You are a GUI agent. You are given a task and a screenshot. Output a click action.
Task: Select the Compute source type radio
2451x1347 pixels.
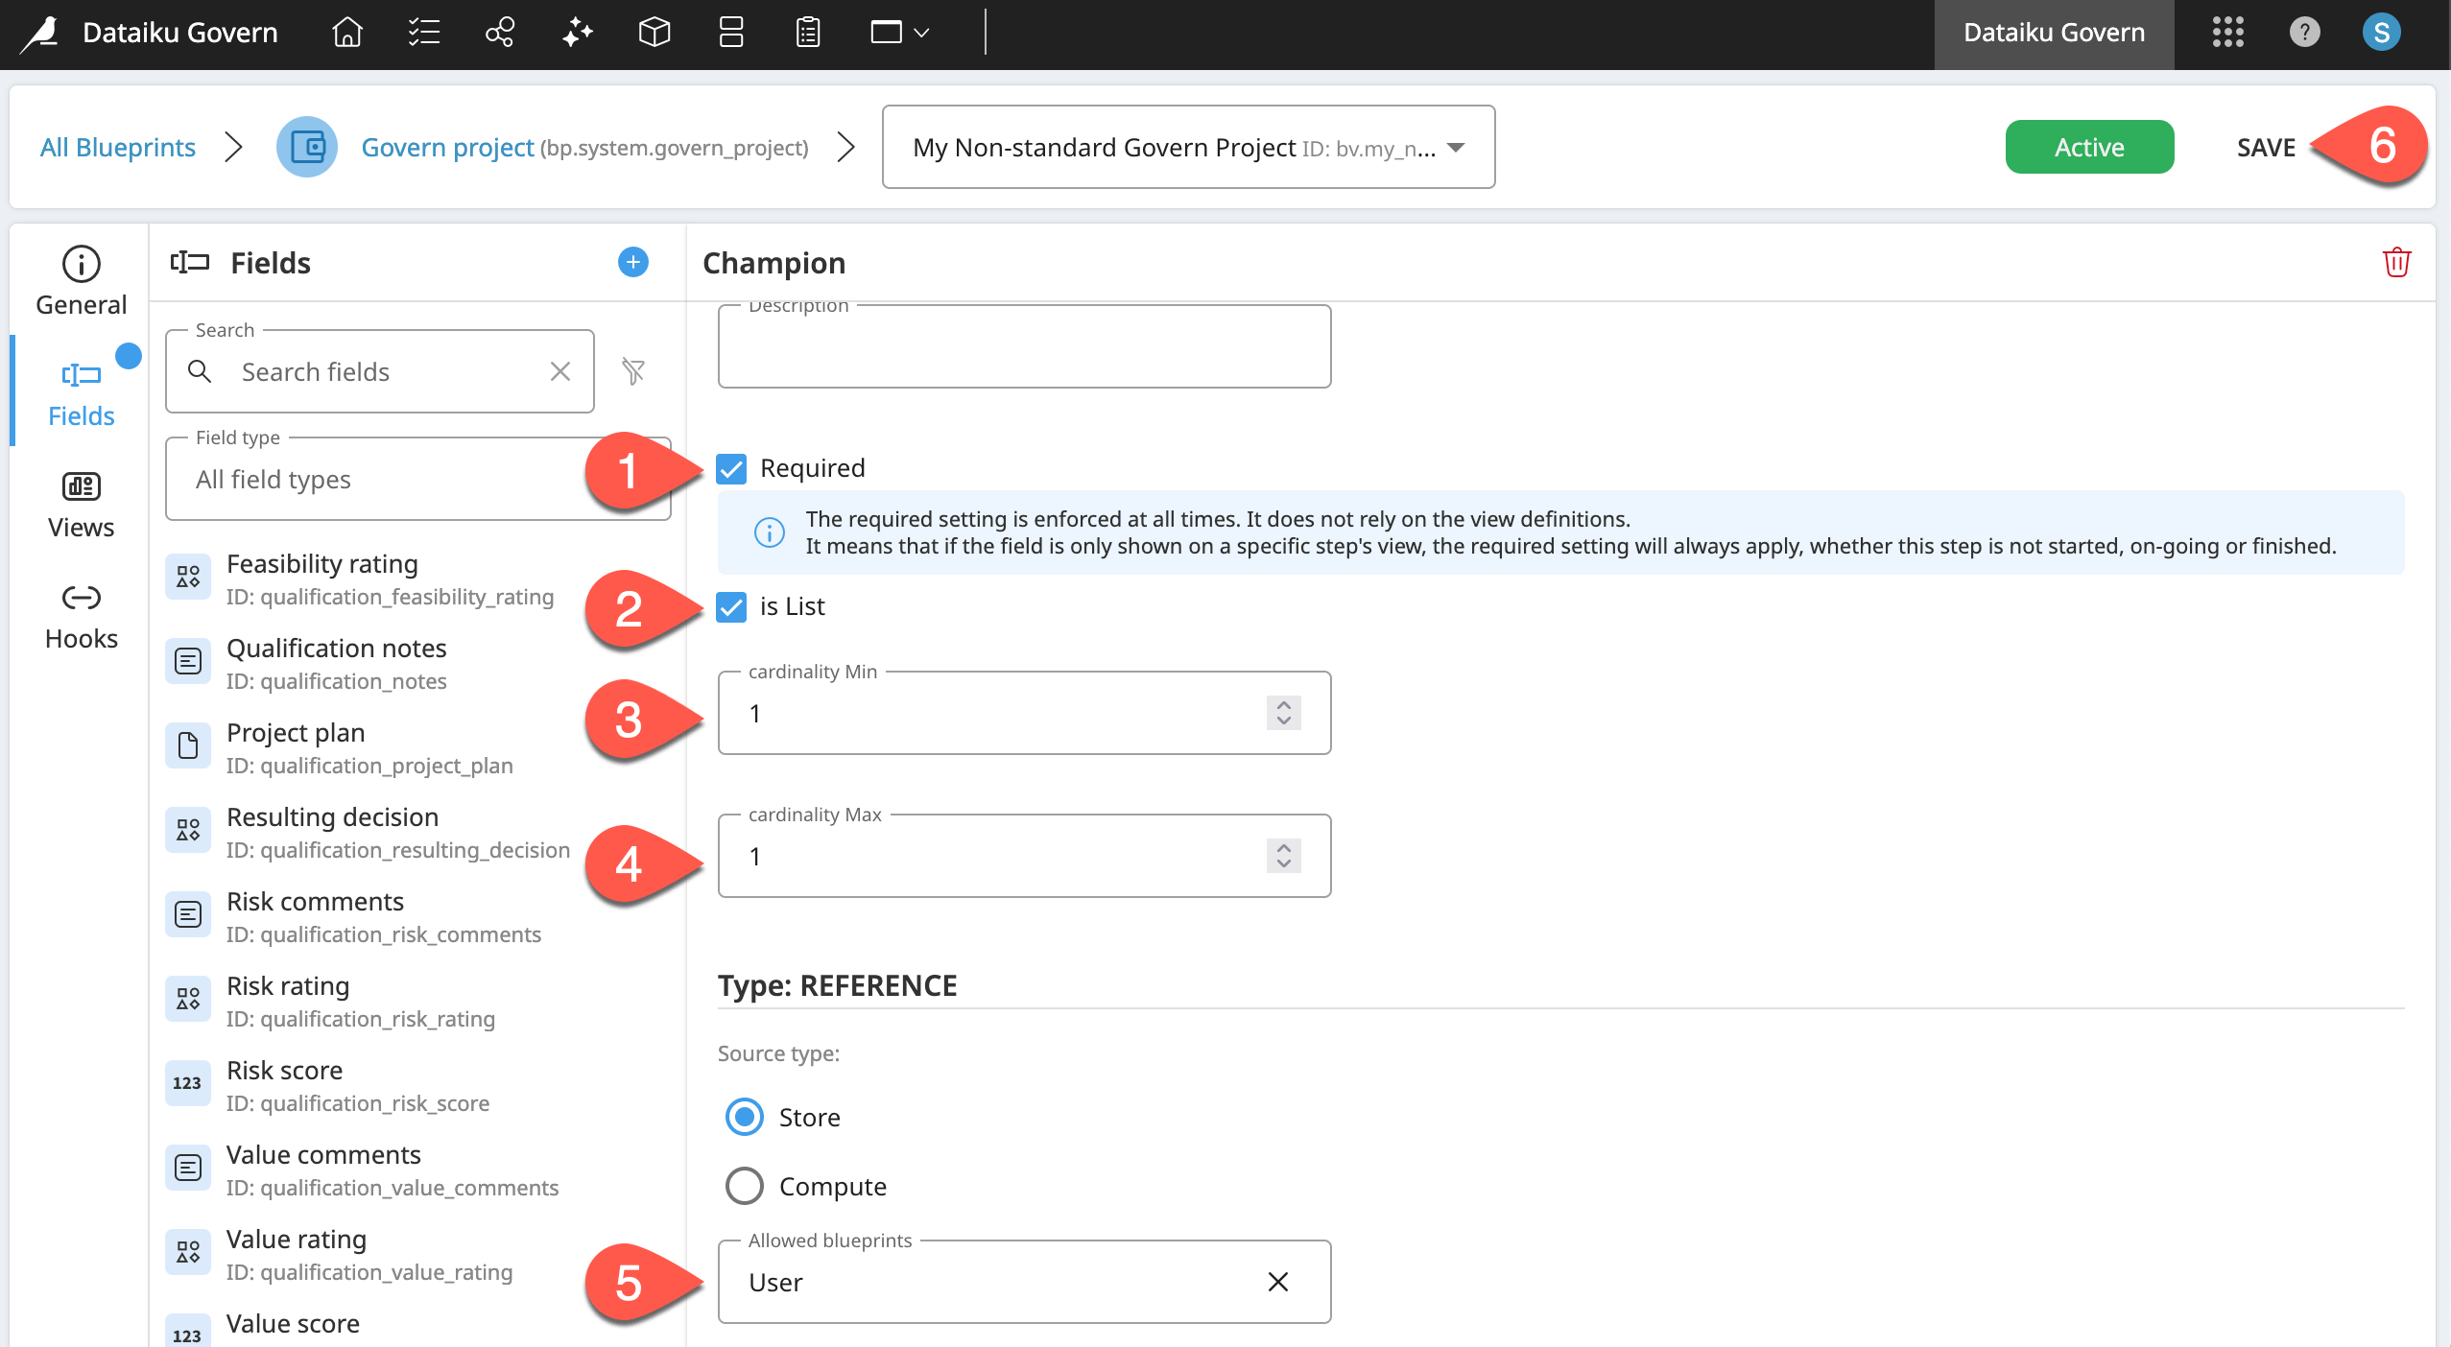click(x=745, y=1186)
